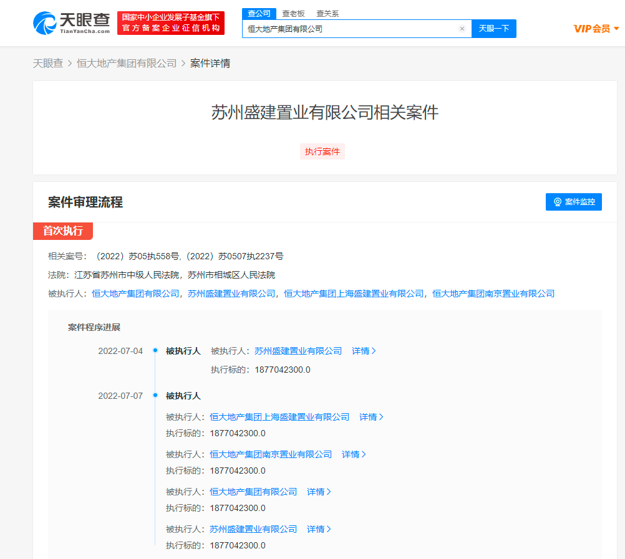
Task: Click the TianYanCha logo icon
Action: (x=44, y=23)
